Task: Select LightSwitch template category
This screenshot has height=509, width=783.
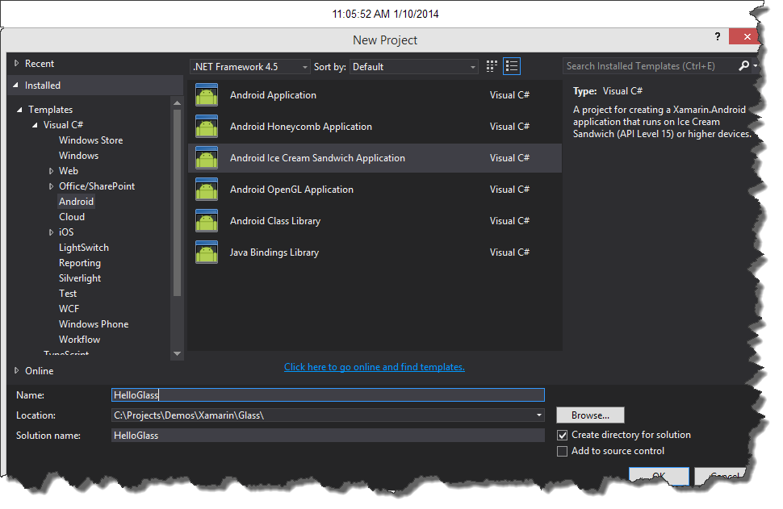Action: pyautogui.click(x=84, y=248)
